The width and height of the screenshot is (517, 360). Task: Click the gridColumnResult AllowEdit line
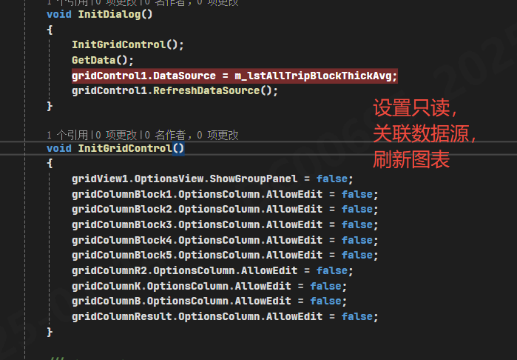click(x=225, y=316)
